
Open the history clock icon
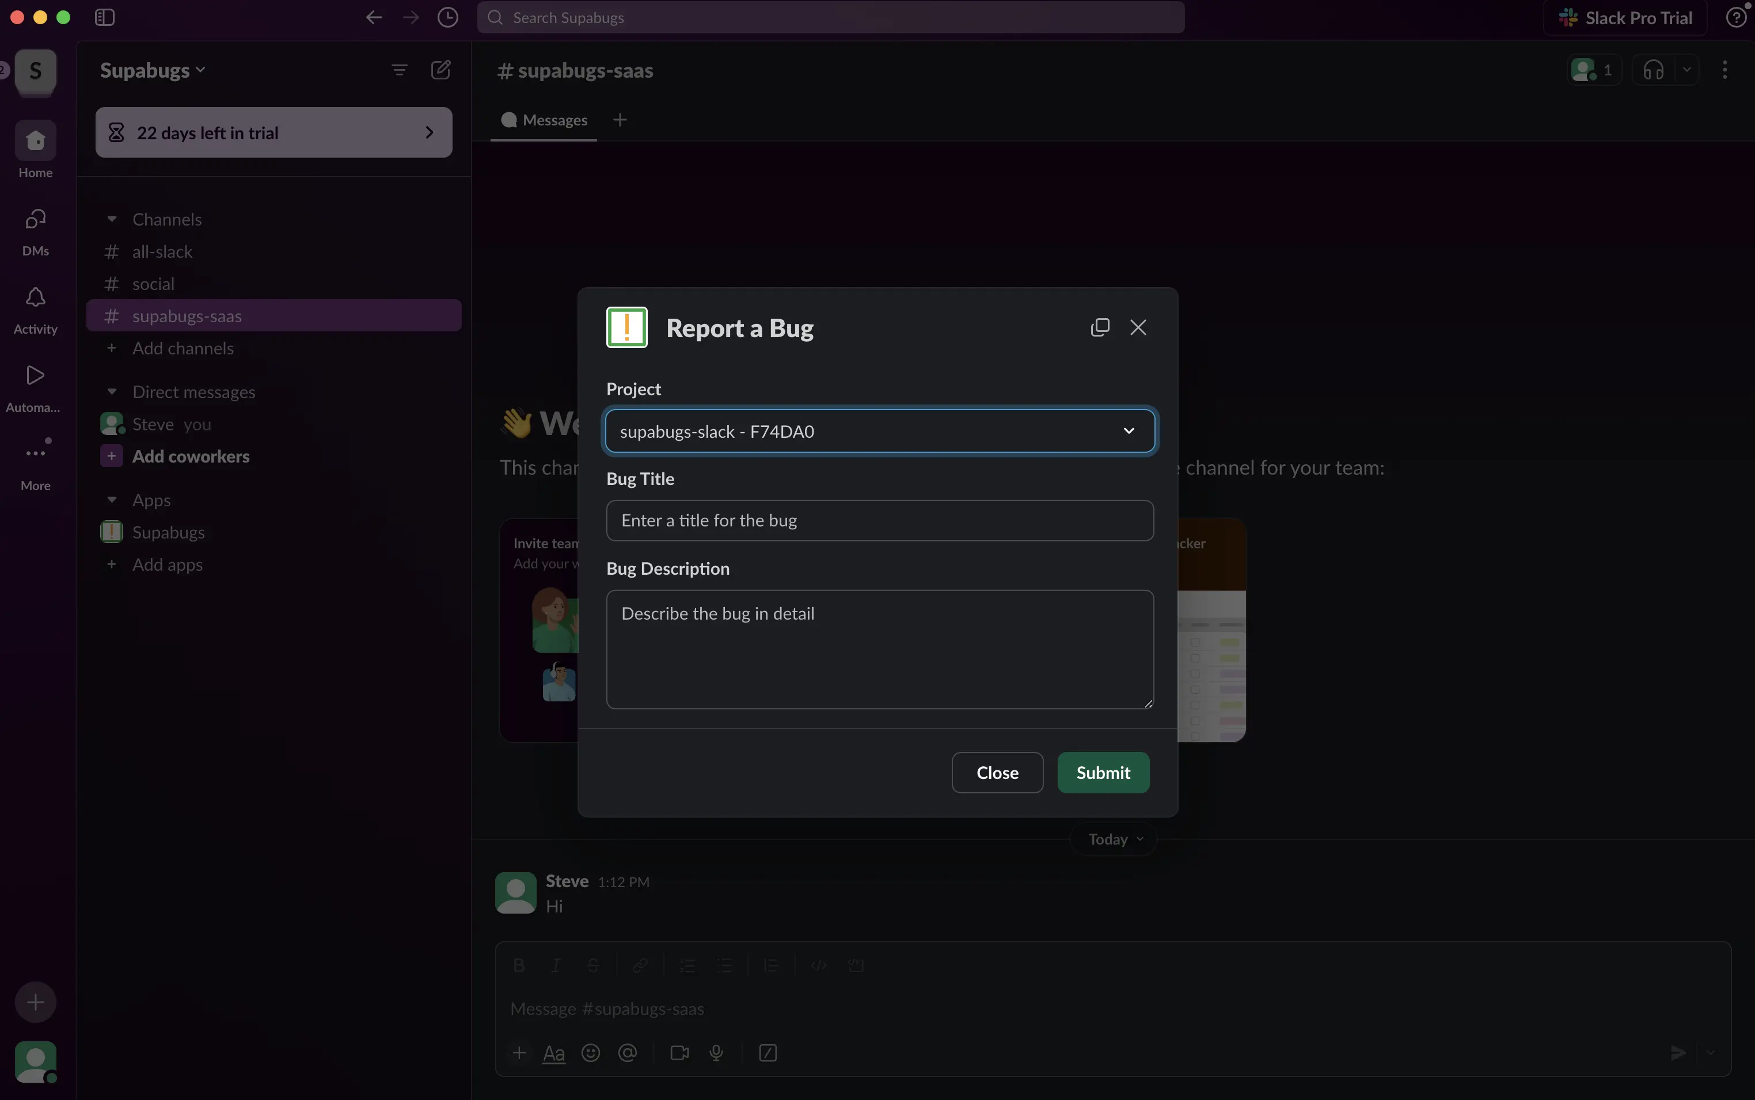(447, 17)
